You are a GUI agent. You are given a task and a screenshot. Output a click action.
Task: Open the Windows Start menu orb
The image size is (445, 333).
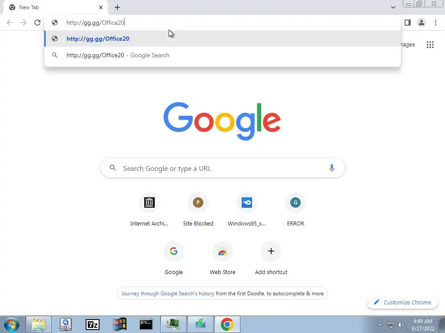pyautogui.click(x=12, y=324)
